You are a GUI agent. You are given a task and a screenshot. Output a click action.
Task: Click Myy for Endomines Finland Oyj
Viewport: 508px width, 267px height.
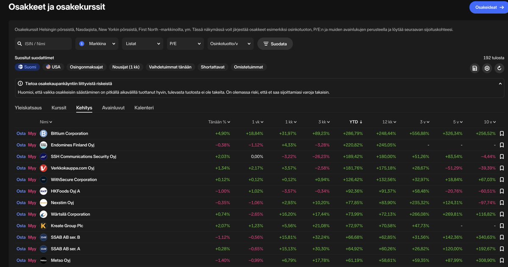tap(32, 145)
